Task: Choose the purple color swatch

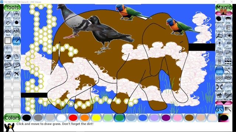Action: (166, 118)
